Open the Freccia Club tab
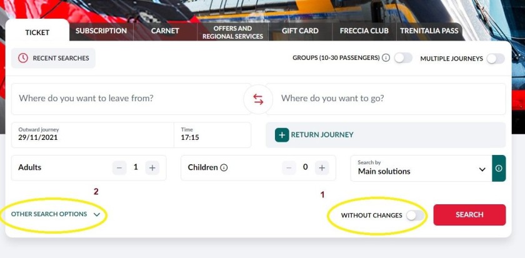This screenshot has height=258, width=525. (x=364, y=31)
